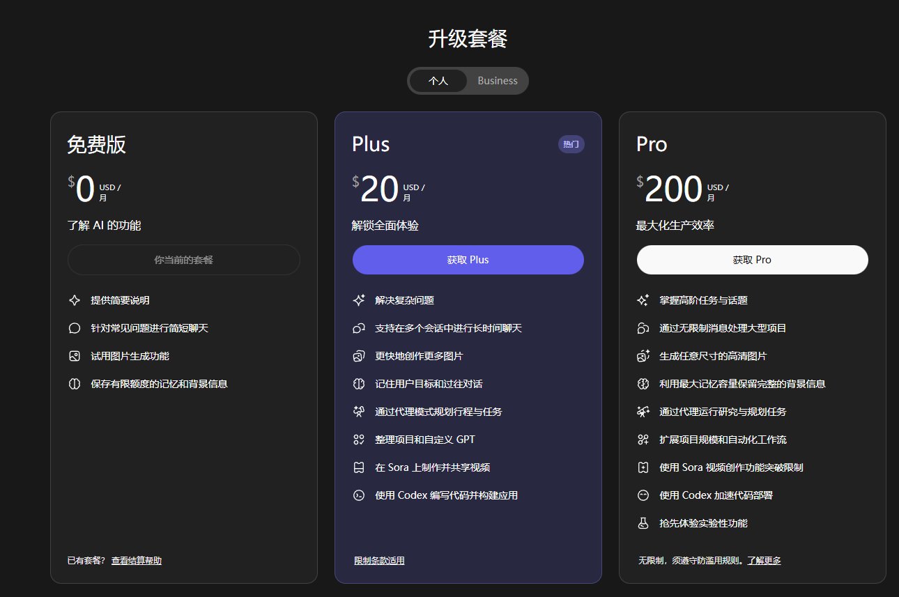Click the image icon next to 试用图片生成功能
Viewport: 899px width, 597px height.
tap(75, 356)
